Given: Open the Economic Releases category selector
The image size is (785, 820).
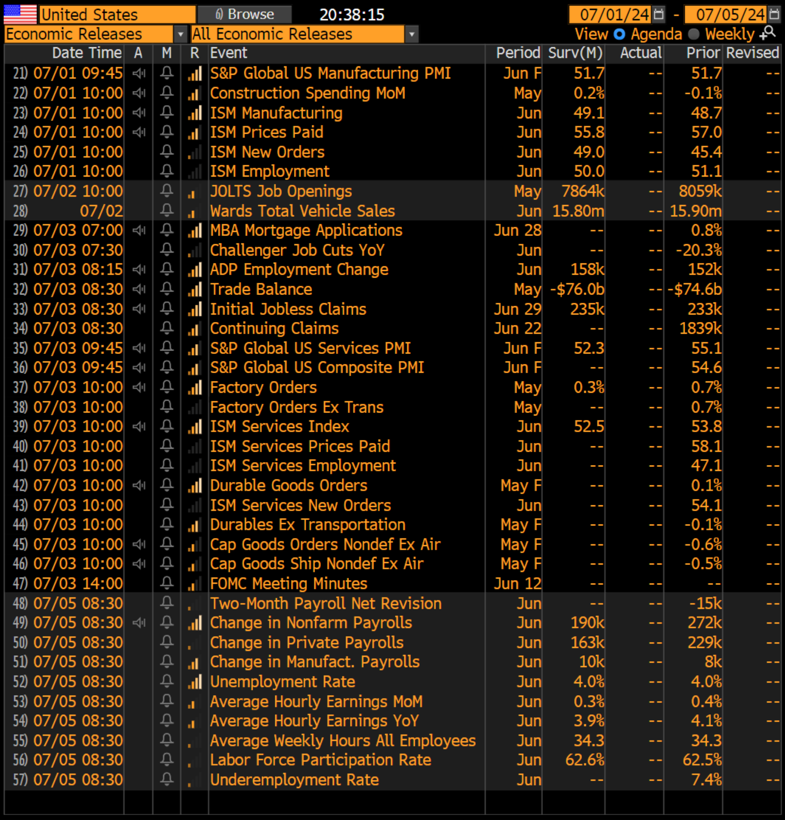Looking at the screenshot, I should click(x=89, y=34).
